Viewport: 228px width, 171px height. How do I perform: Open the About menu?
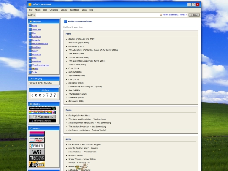tap(38, 10)
